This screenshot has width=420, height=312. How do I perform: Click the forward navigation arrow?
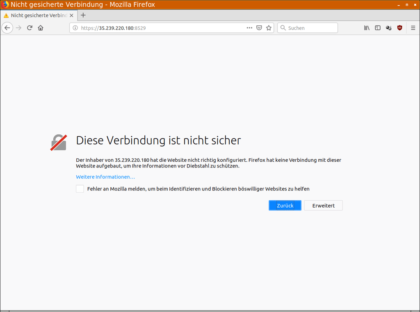18,27
